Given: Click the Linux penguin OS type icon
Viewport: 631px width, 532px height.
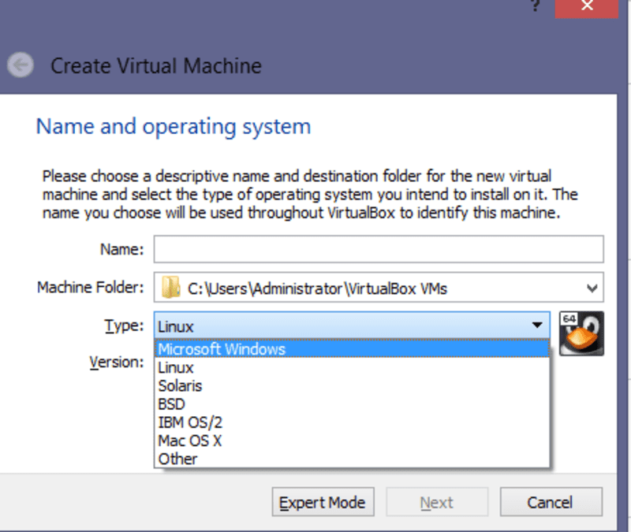Looking at the screenshot, I should pyautogui.click(x=581, y=333).
